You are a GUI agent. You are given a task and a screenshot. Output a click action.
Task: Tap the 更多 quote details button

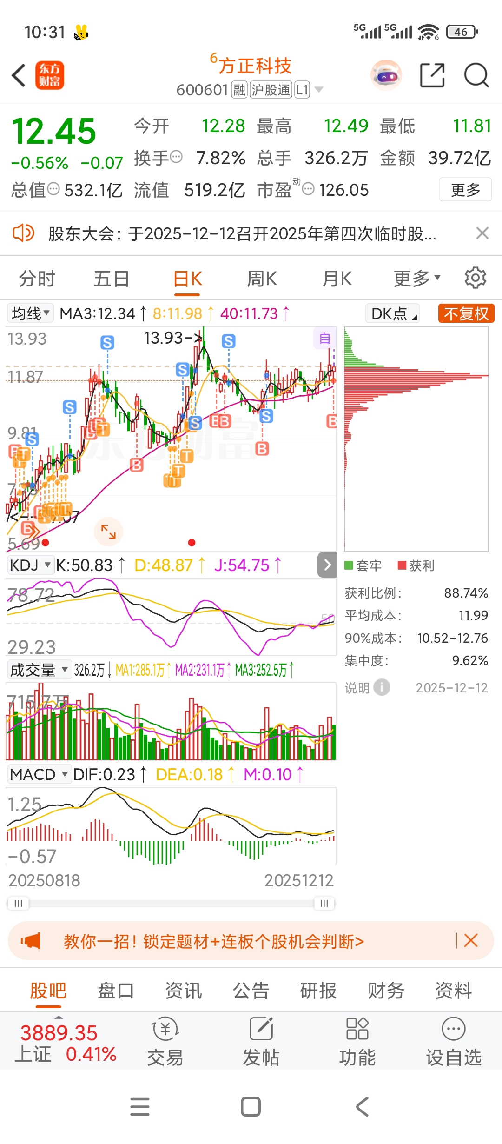pos(465,189)
